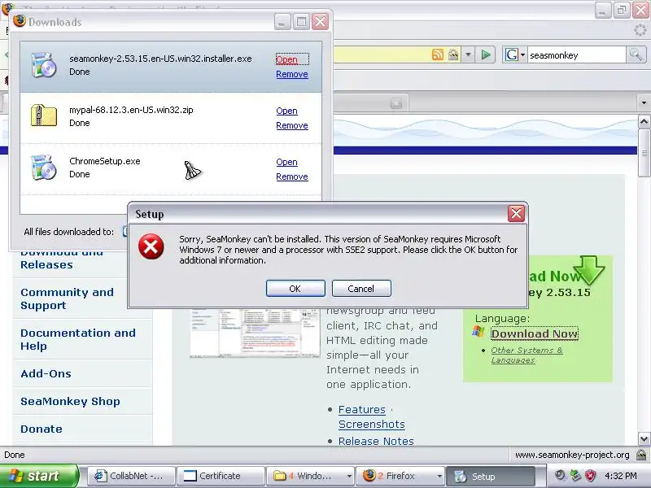Go to the Add-Ons page
Viewport: 651px width, 488px height.
coord(46,373)
